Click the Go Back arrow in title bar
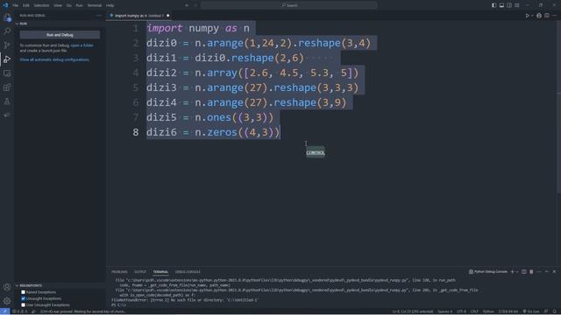Image resolution: width=561 pixels, height=315 pixels. point(187,5)
